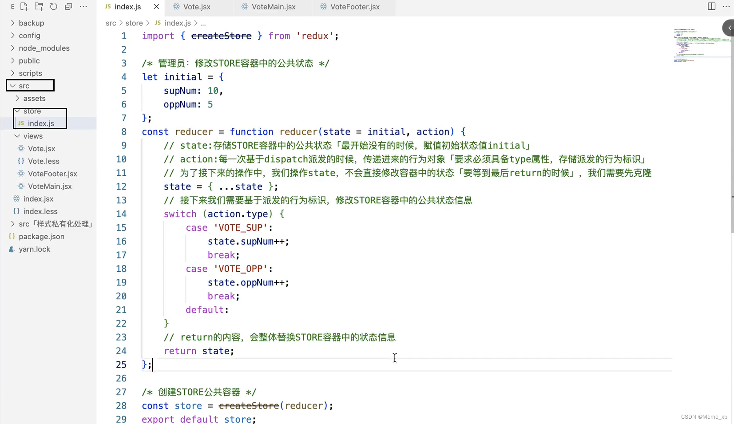This screenshot has height=424, width=734.
Task: Click the New Folder icon in explorer header
Action: [x=39, y=7]
